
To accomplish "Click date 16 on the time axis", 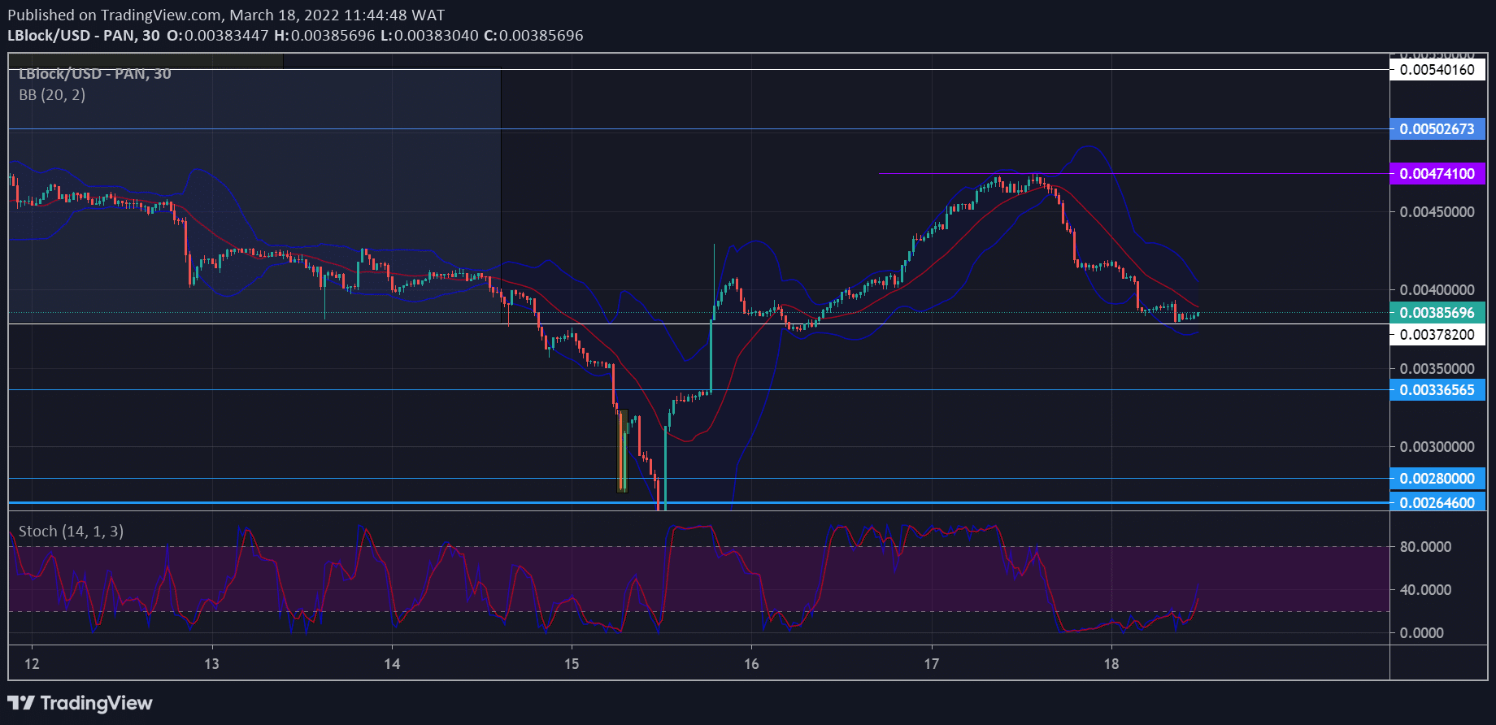I will click(751, 664).
